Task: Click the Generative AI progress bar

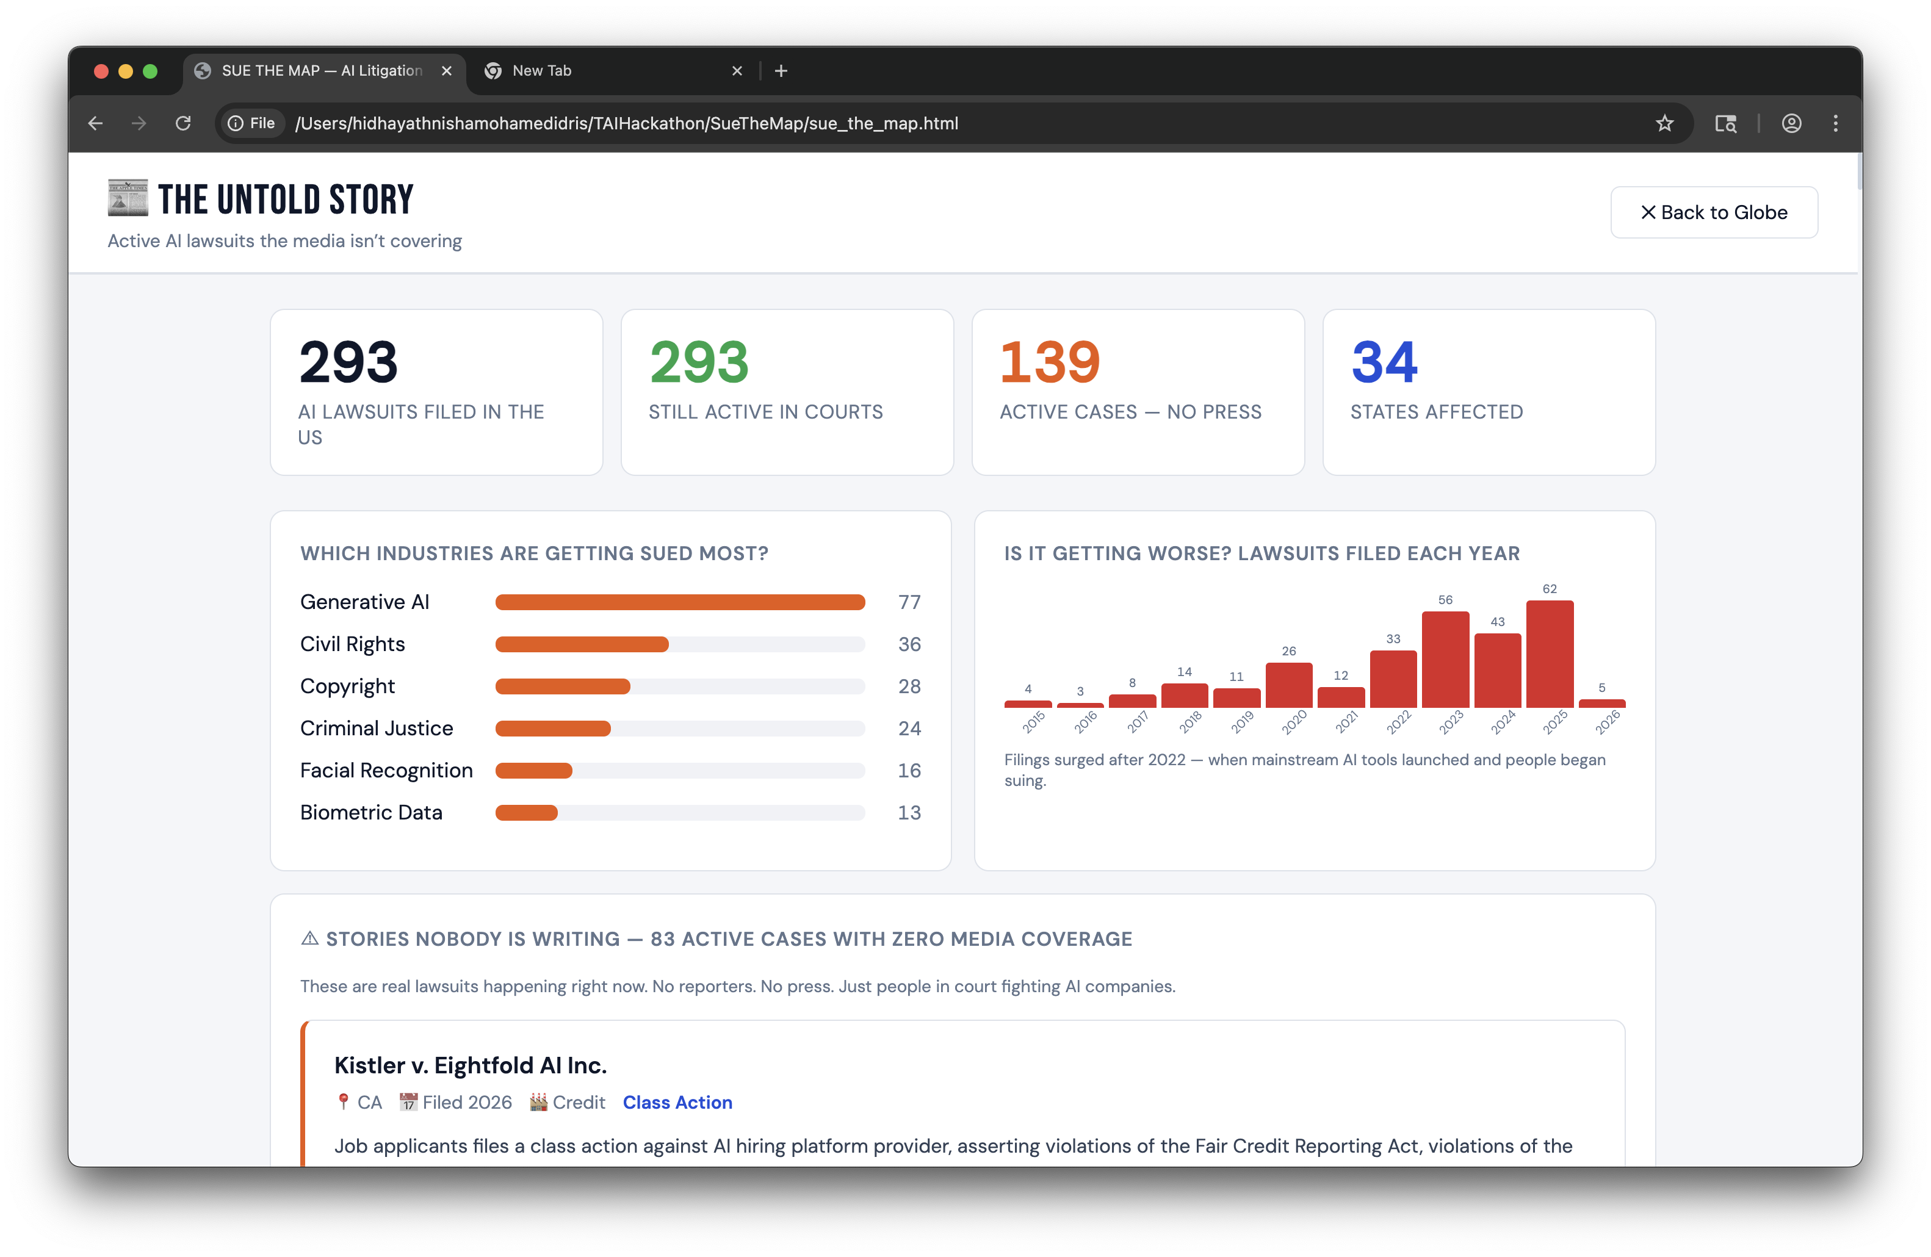Action: pyautogui.click(x=680, y=602)
